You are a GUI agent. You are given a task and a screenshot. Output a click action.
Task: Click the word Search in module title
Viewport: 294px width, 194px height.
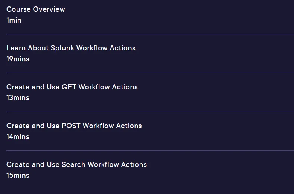click(73, 165)
